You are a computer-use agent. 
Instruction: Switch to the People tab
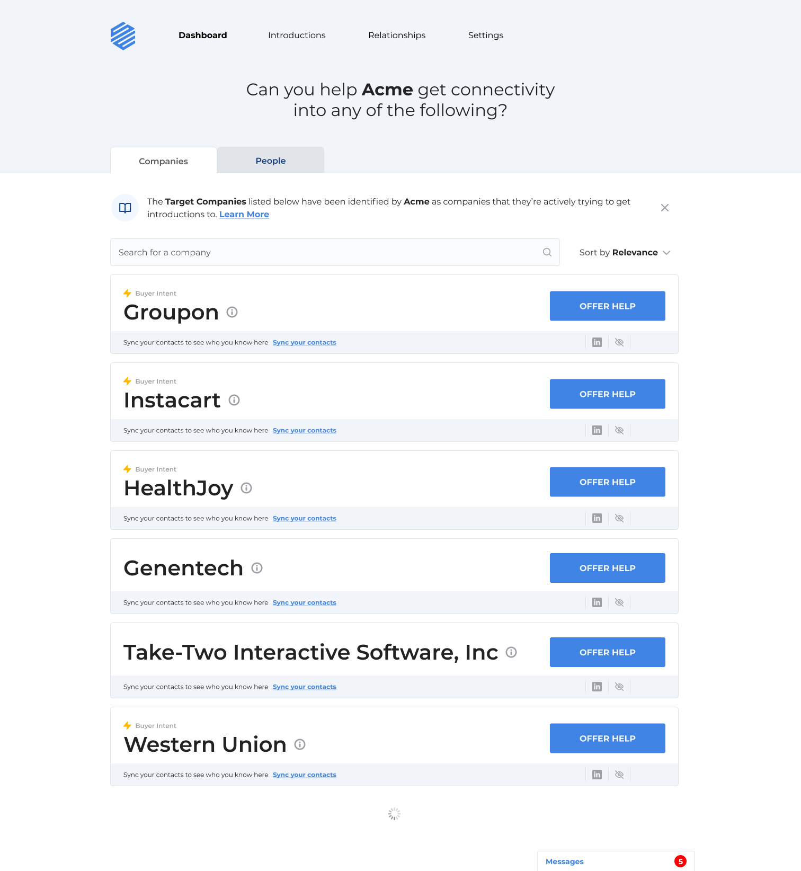pyautogui.click(x=270, y=161)
